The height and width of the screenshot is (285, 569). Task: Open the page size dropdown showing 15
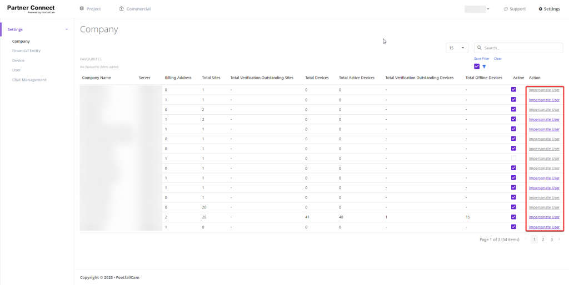point(457,48)
